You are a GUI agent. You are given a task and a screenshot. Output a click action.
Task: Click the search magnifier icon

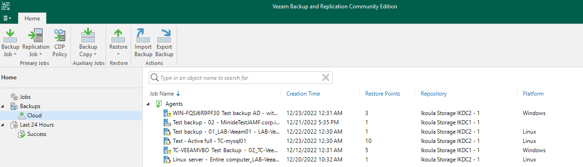coord(155,78)
